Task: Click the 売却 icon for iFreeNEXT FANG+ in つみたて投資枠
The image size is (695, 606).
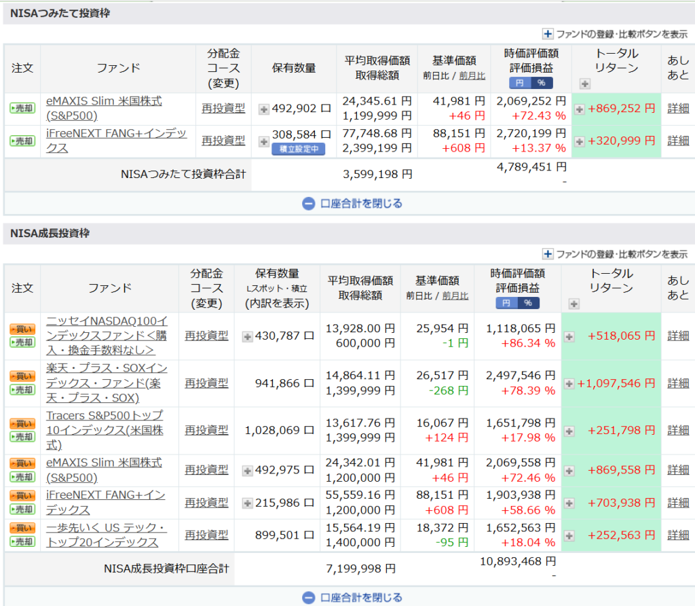Action: point(22,141)
